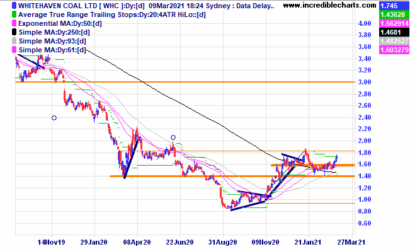Click the magenta Simple MA 61 legend swatch
Image resolution: width=410 pixels, height=249 pixels.
[14, 50]
